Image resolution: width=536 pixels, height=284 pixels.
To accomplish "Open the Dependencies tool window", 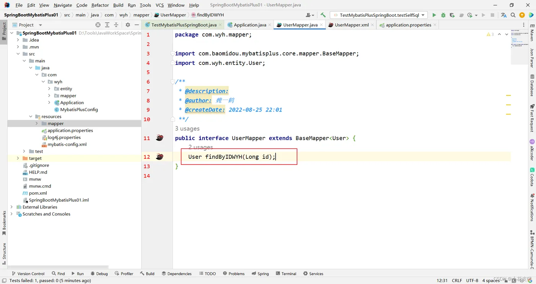I will click(x=176, y=274).
